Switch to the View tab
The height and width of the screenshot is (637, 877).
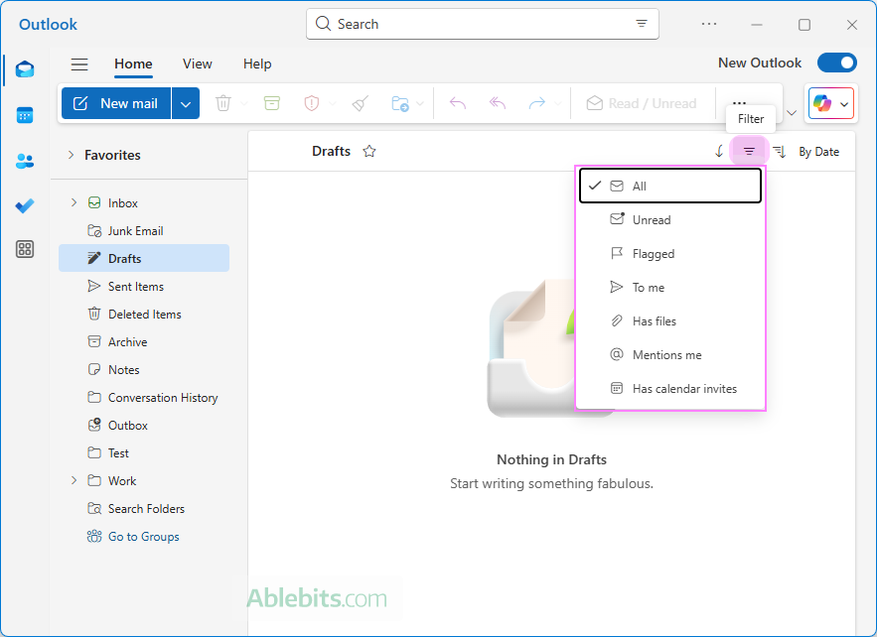point(197,64)
